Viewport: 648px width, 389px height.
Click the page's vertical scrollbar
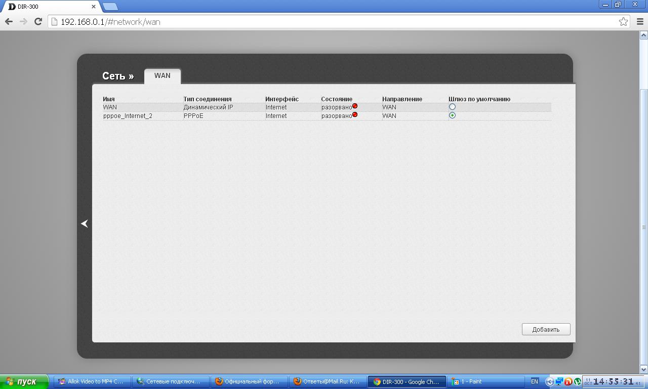[644, 227]
